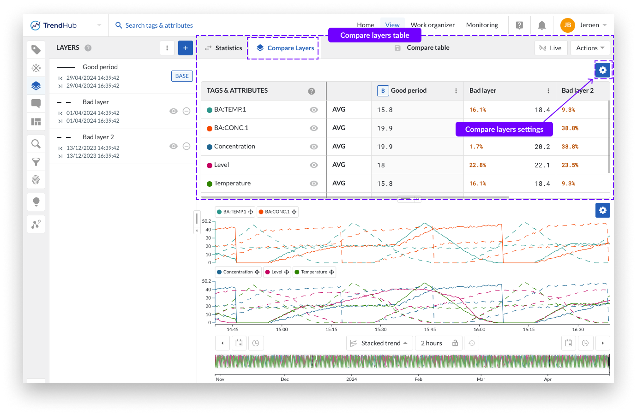Screen dimensions: 637x415
Task: Open the Work organizer menu
Action: 433,25
